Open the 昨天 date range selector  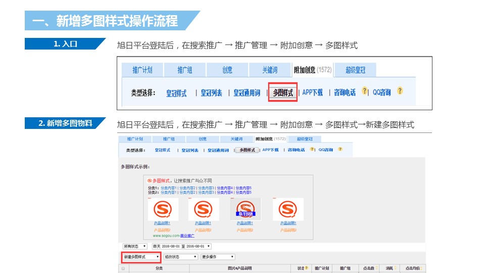(x=181, y=246)
